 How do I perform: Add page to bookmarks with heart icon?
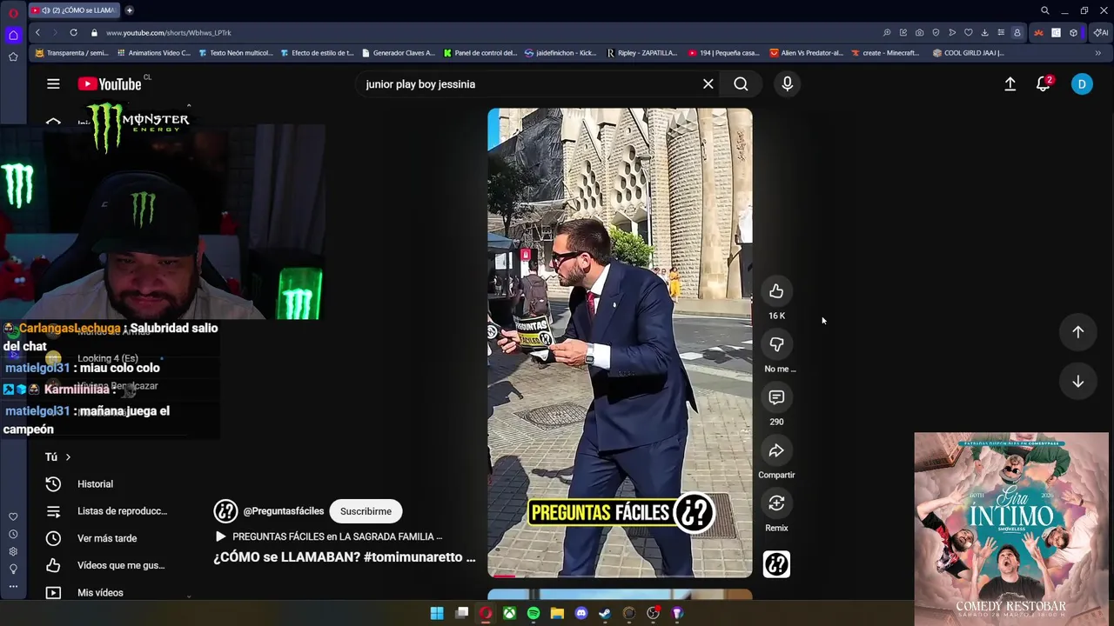968,32
